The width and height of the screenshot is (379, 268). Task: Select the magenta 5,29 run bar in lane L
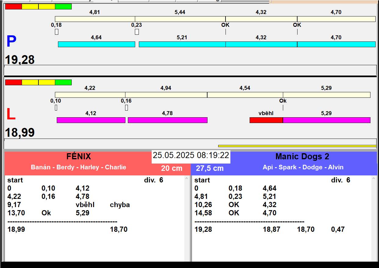pyautogui.click(x=327, y=120)
